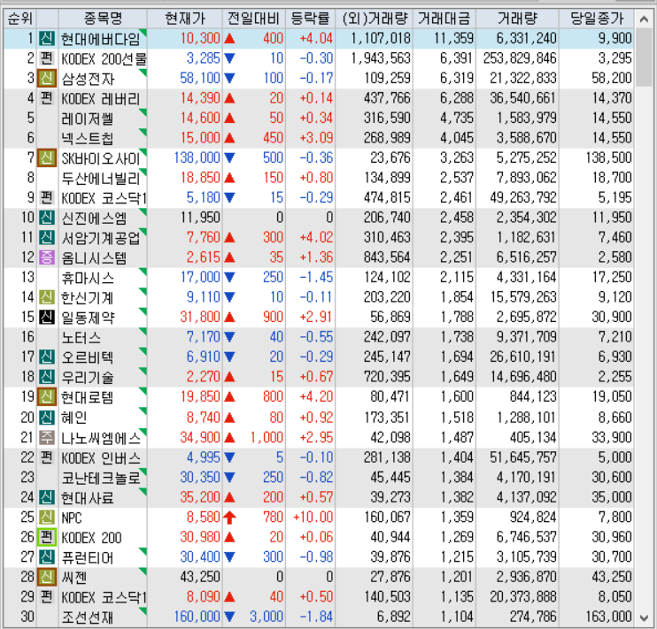Sort by the 순위 column header
The height and width of the screenshot is (629, 657).
tap(19, 19)
